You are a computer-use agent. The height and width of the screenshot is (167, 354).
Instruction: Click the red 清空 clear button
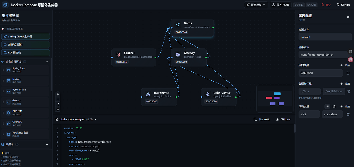click(x=326, y=5)
